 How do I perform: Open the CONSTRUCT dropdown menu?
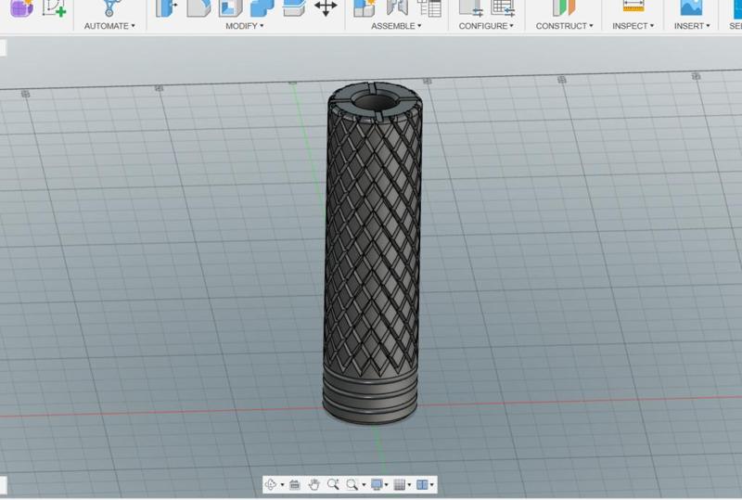point(564,26)
